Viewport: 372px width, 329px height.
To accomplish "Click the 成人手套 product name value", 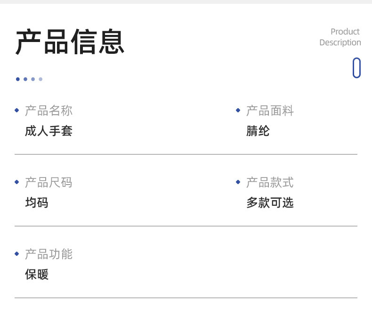I will 49,131.
